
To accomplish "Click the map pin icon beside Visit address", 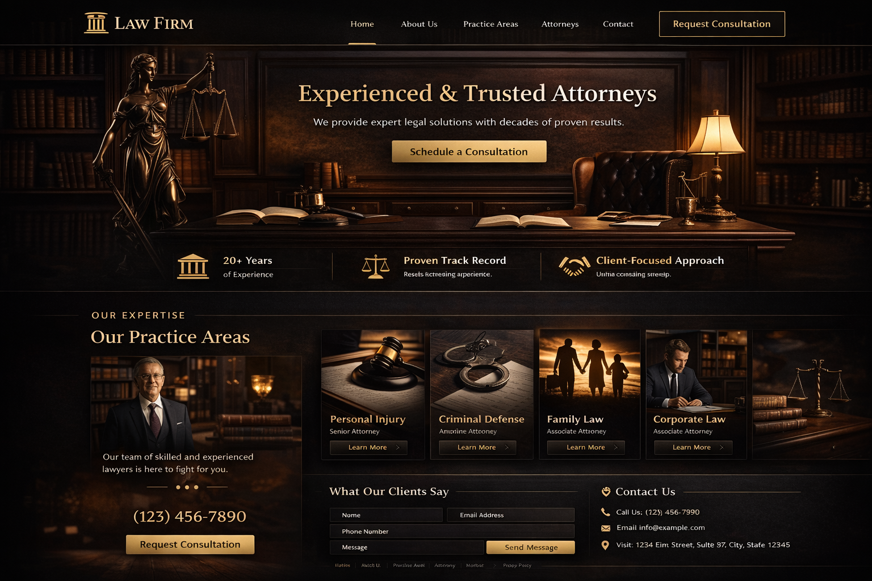I will pos(605,545).
